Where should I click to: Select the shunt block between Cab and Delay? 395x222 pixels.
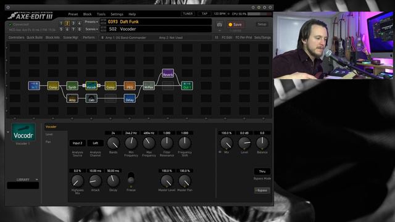coord(110,99)
